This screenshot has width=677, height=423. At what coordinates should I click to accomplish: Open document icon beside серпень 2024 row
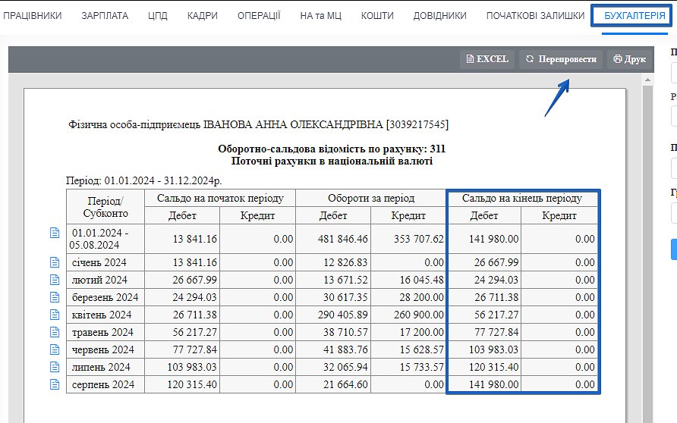pyautogui.click(x=54, y=384)
